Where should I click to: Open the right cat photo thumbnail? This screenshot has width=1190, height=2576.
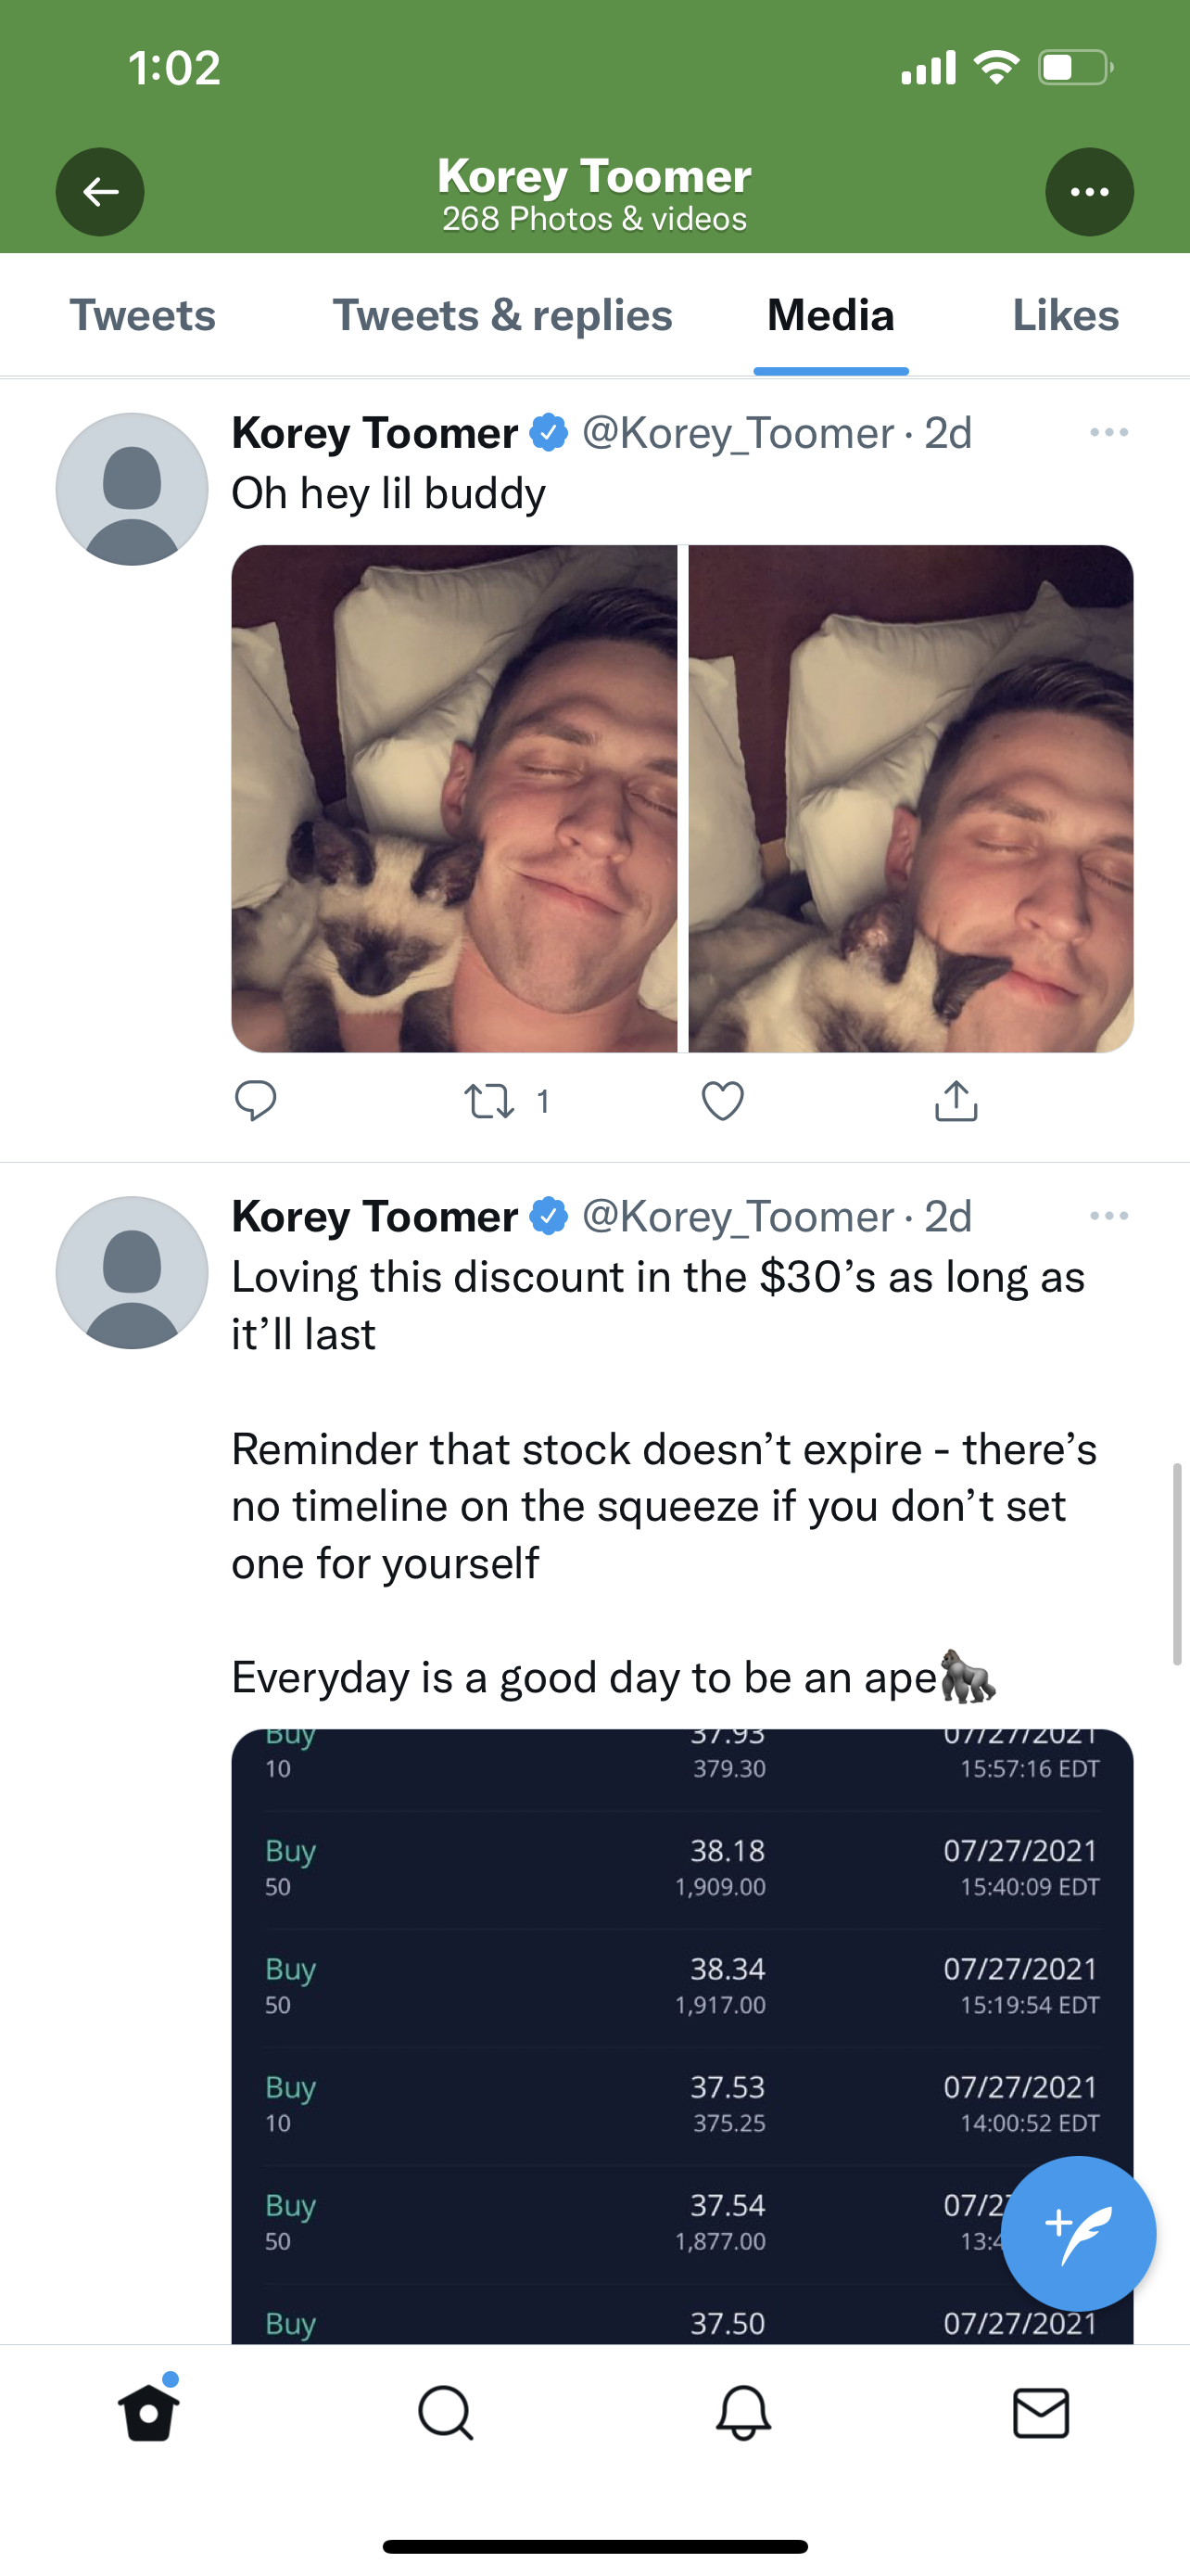point(910,798)
